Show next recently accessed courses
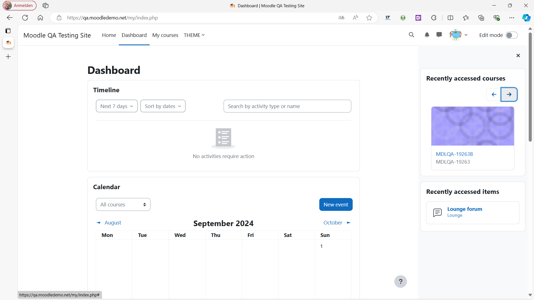The width and height of the screenshot is (534, 300). pos(509,94)
